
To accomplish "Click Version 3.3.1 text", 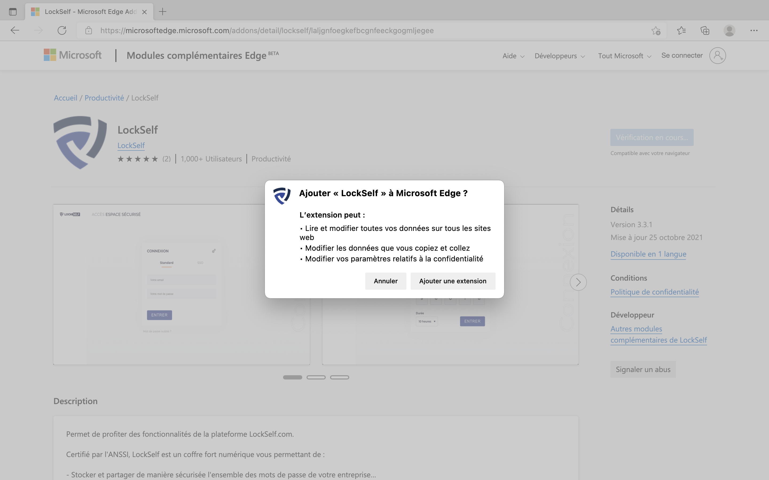I will pyautogui.click(x=631, y=225).
